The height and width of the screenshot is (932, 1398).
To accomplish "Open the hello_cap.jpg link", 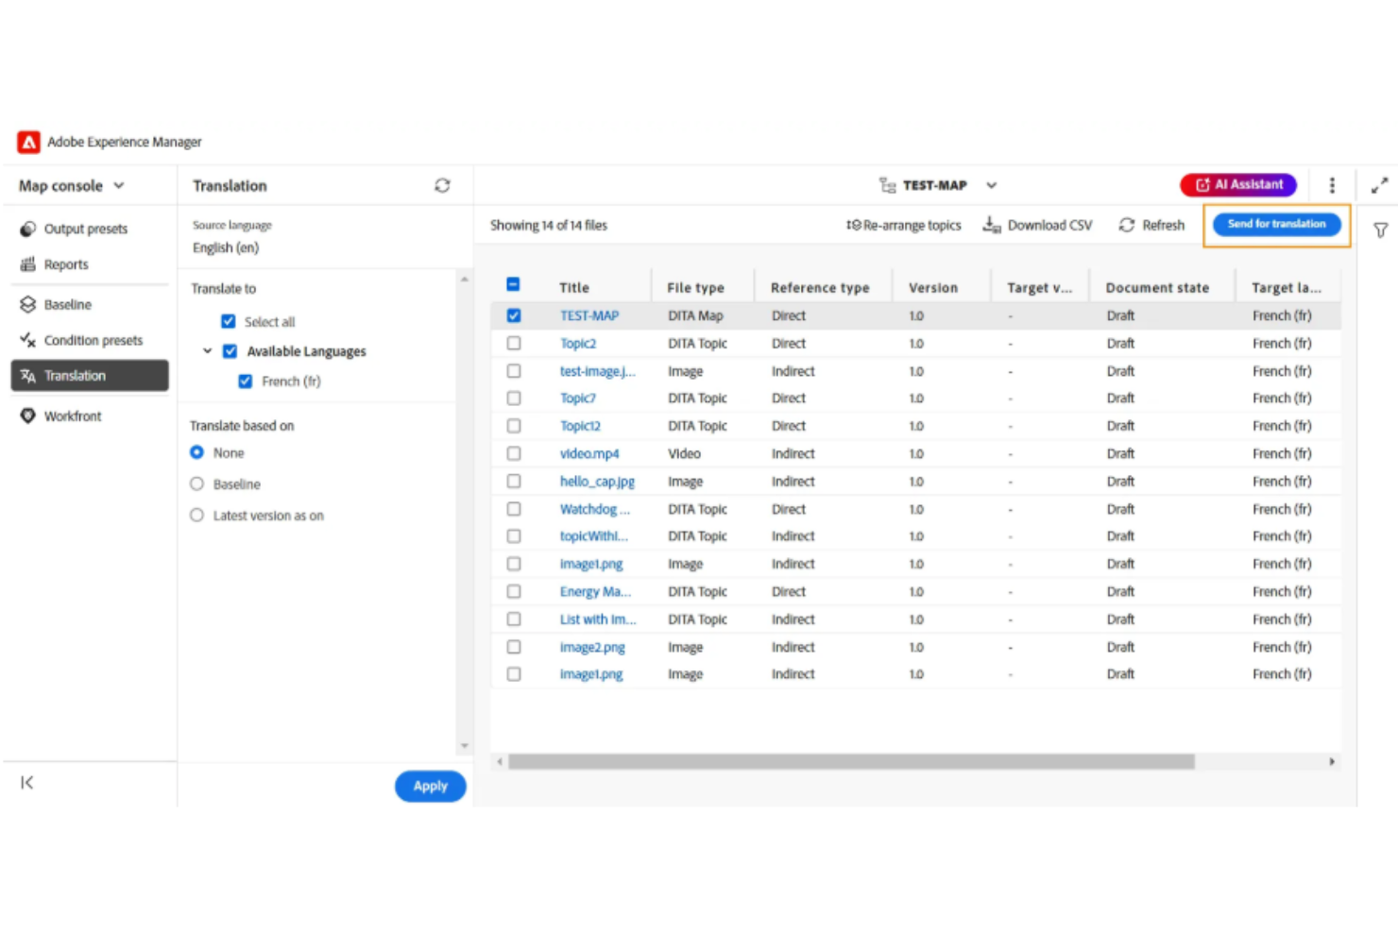I will click(597, 482).
